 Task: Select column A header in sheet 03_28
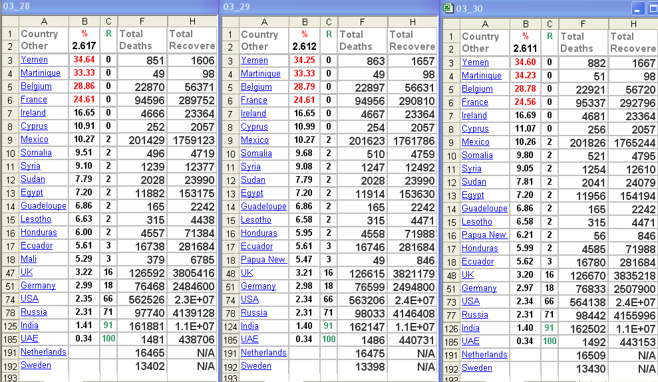point(43,21)
